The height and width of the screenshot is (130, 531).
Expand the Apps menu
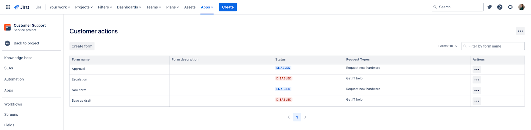click(x=207, y=7)
